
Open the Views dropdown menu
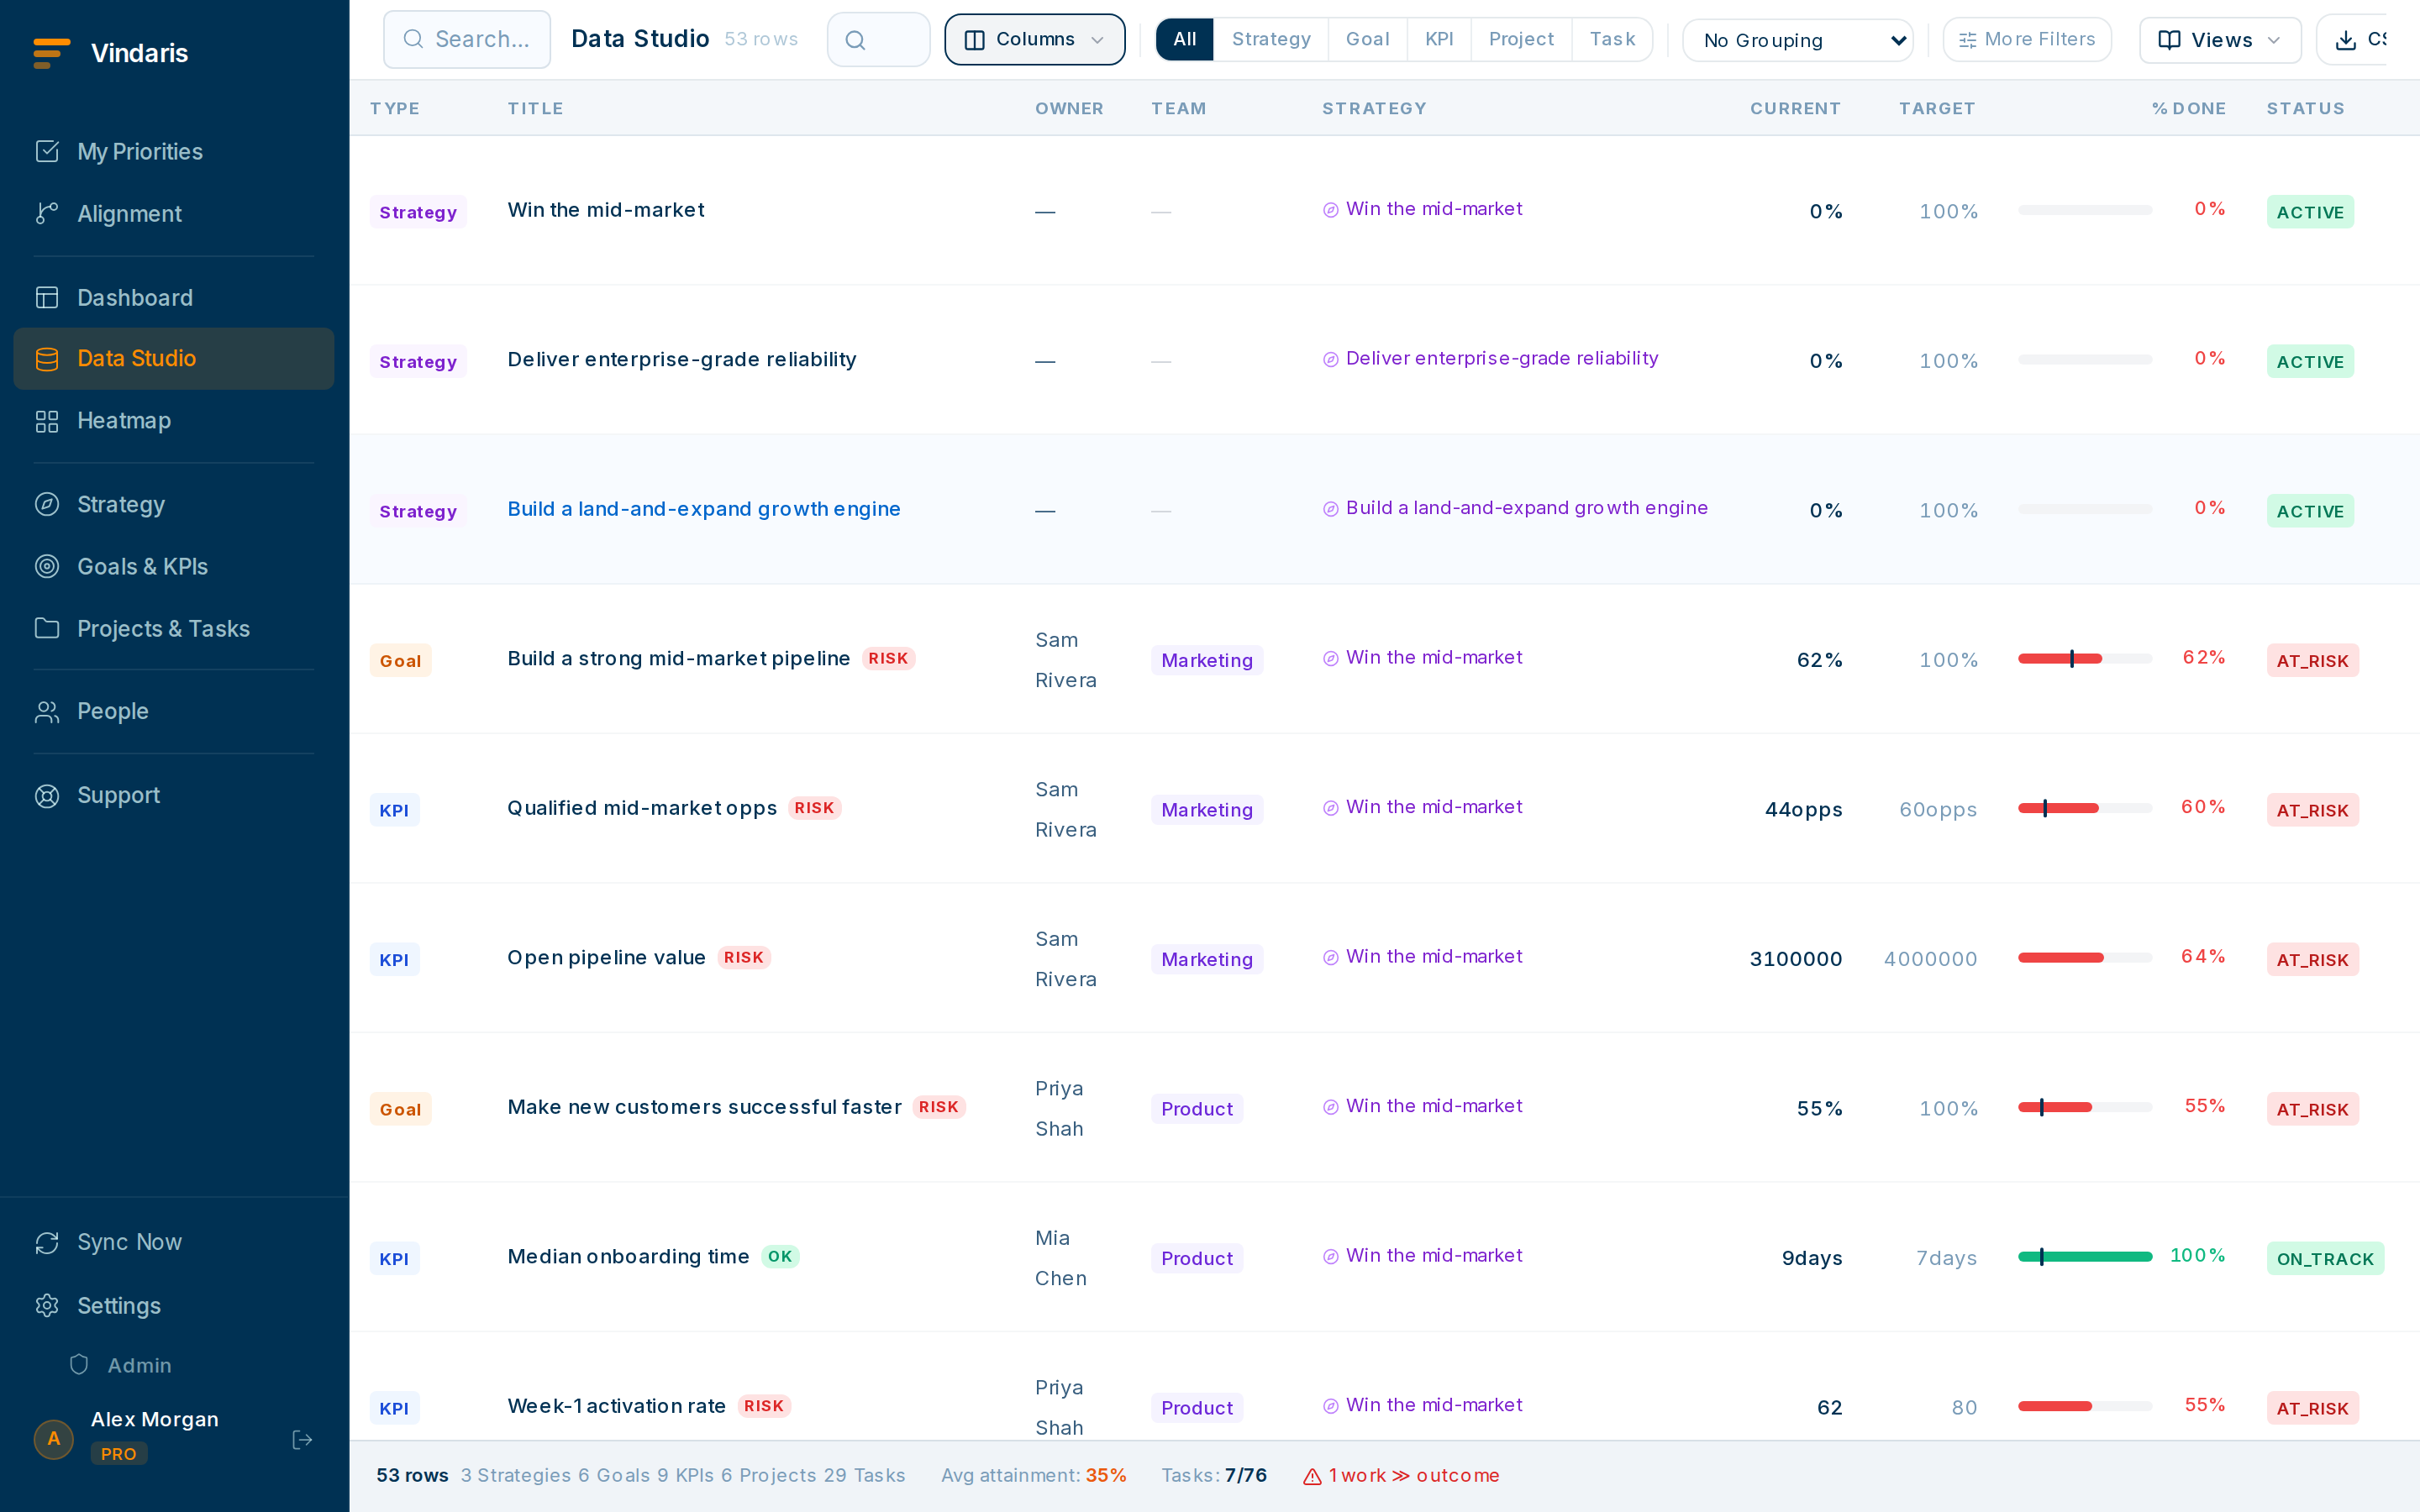pyautogui.click(x=2220, y=40)
